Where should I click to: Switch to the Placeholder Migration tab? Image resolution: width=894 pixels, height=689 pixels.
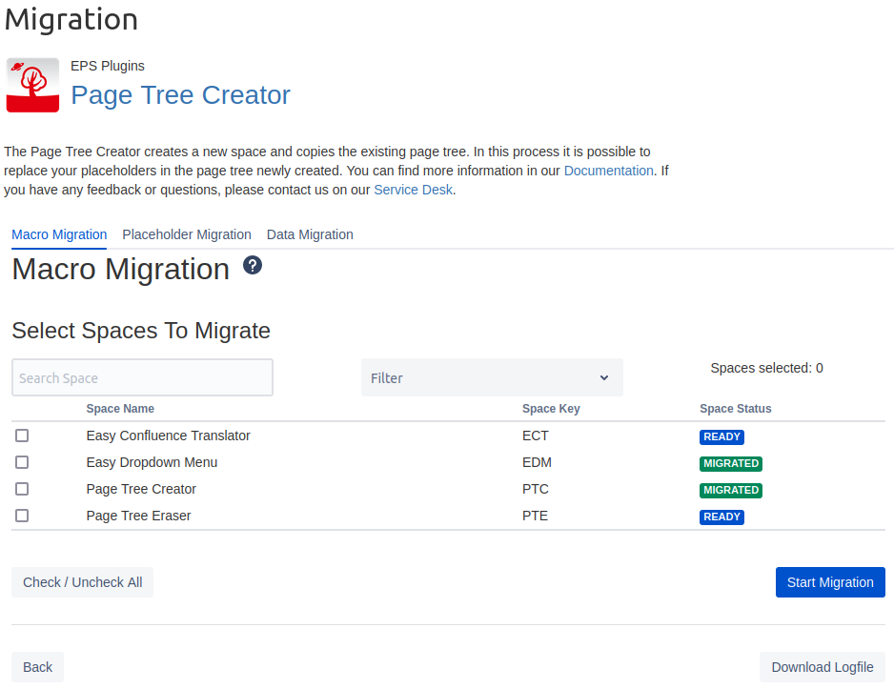click(x=187, y=234)
